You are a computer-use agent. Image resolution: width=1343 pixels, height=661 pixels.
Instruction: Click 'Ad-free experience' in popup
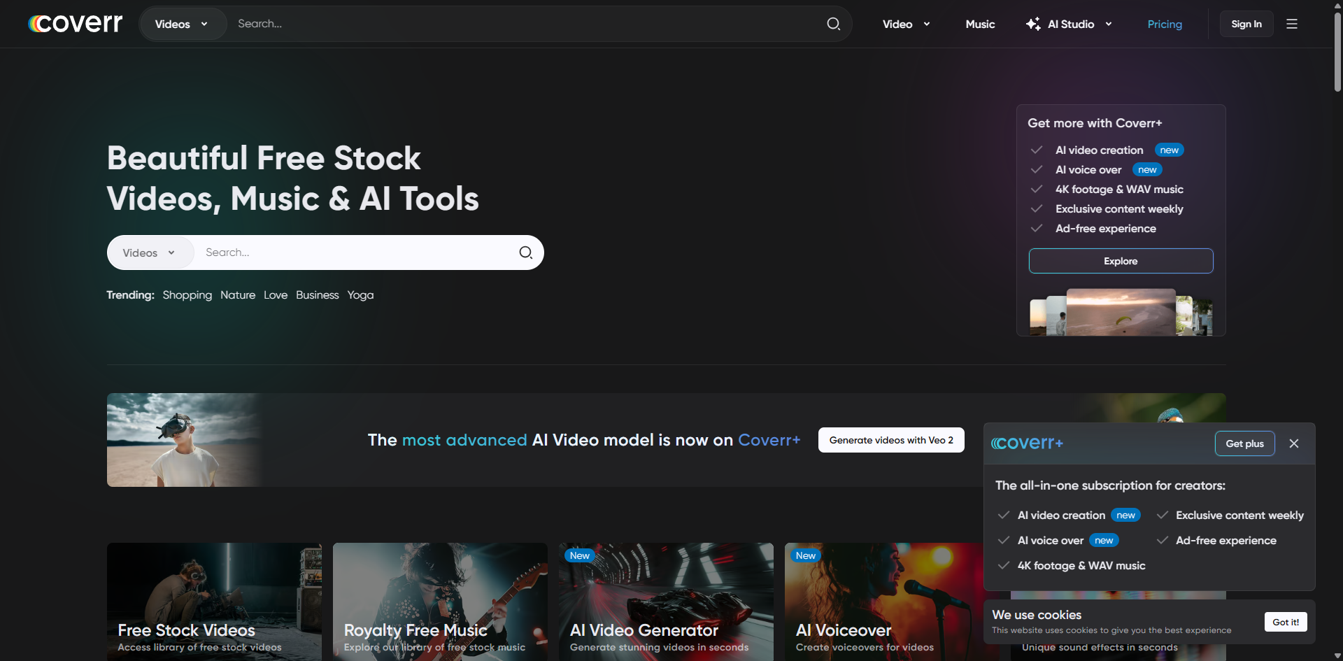(x=1226, y=541)
